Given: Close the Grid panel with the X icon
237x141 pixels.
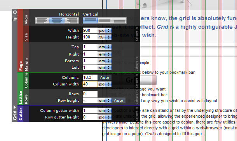Looking at the screenshot, I should [x=15, y=12].
